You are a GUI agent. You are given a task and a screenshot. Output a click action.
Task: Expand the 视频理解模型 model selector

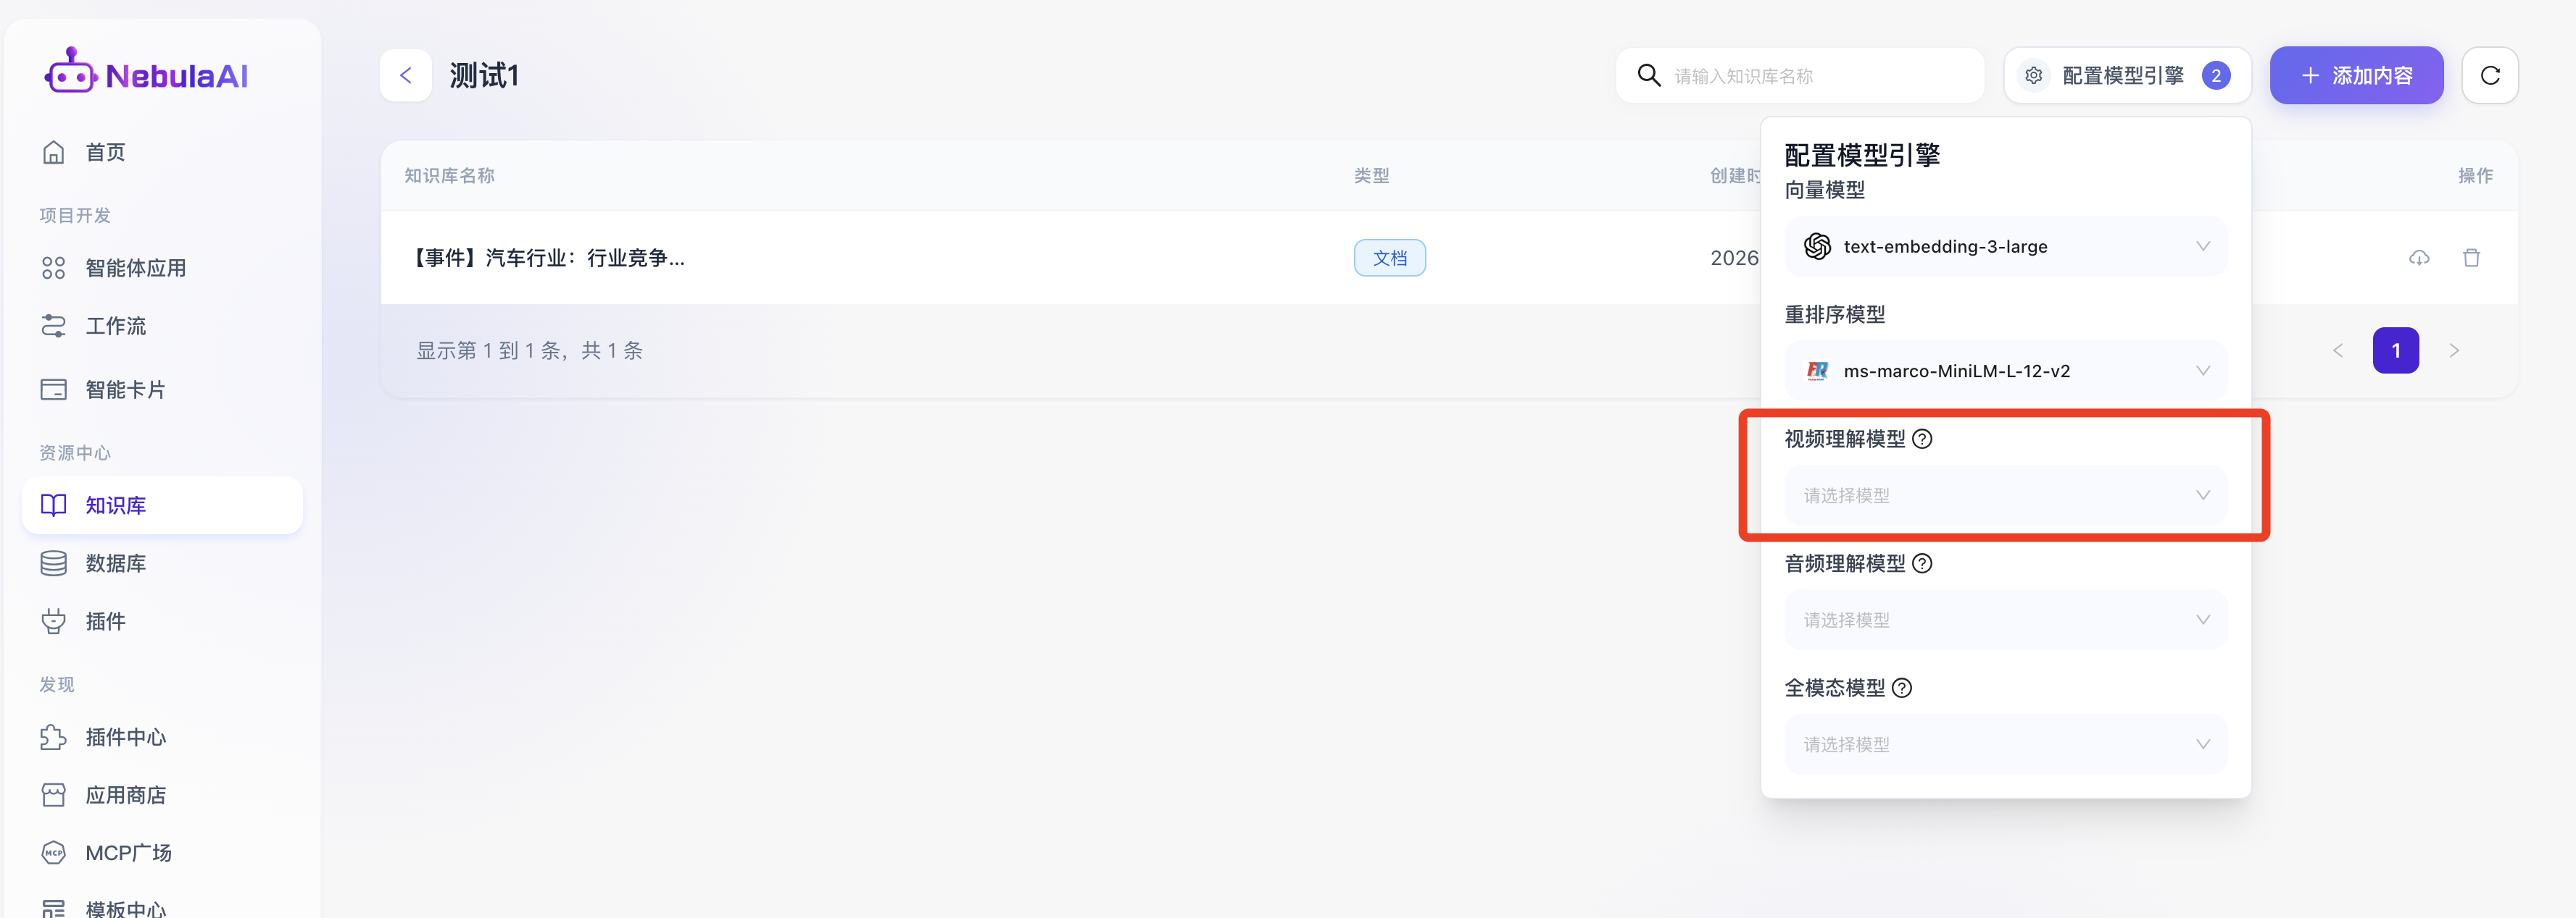point(2004,495)
